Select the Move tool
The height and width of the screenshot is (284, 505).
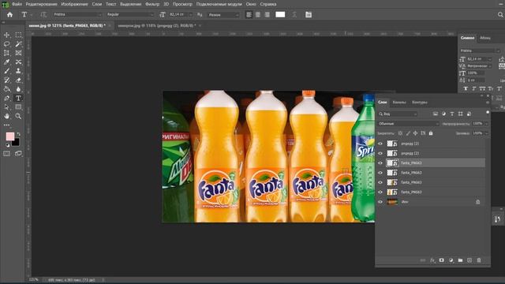7,35
